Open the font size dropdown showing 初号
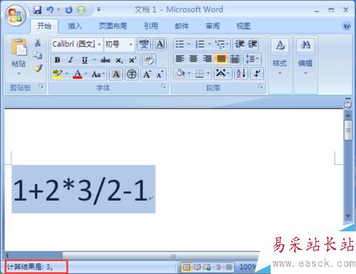The height and width of the screenshot is (274, 356). tap(130, 44)
